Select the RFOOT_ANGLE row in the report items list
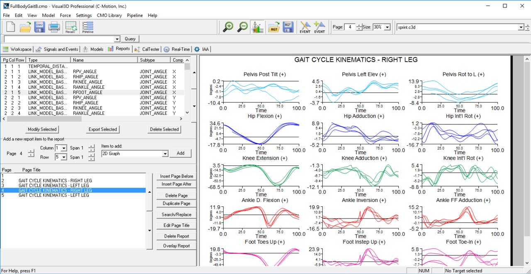 pos(87,92)
